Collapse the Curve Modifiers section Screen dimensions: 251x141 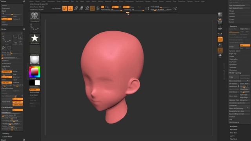point(7,107)
